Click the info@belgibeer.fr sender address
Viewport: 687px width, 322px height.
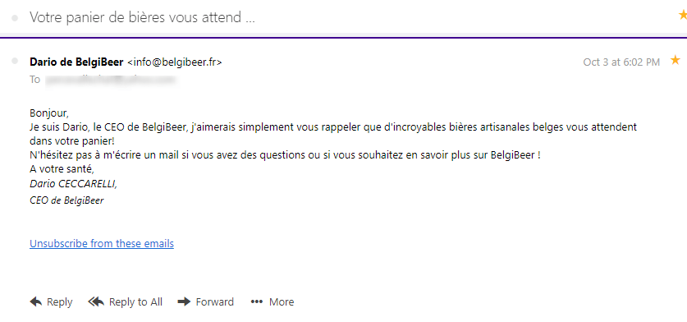click(174, 62)
